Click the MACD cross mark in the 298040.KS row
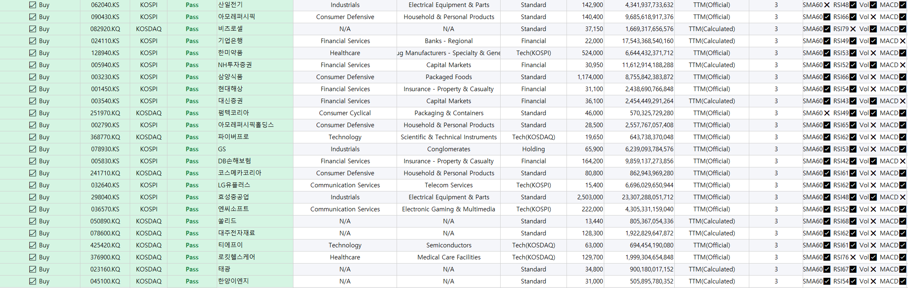Screen dimensions: 908x288 coord(903,197)
